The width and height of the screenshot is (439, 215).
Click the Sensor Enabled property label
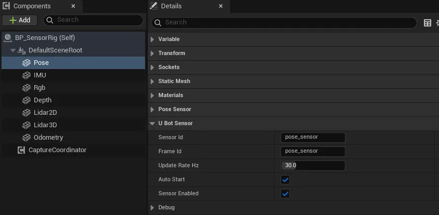[x=178, y=193]
